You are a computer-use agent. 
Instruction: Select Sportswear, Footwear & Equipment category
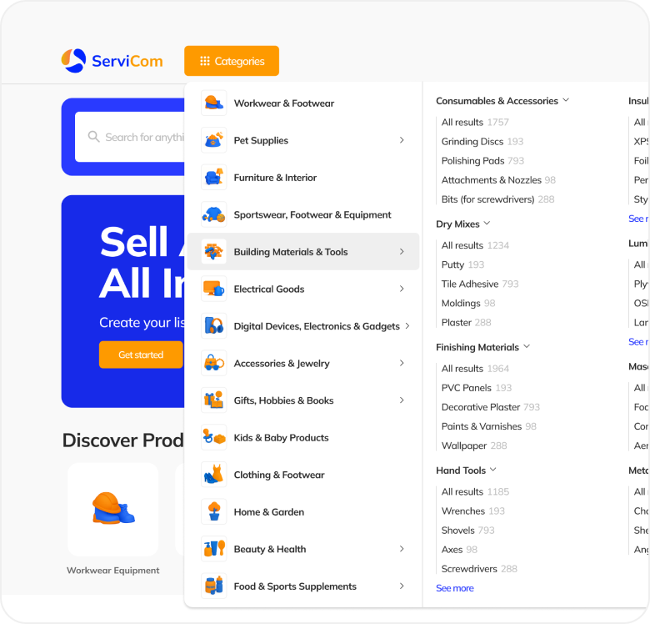303,214
